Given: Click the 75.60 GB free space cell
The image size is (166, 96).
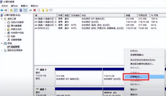Looking at the screenshot, I should (x=143, y=28).
